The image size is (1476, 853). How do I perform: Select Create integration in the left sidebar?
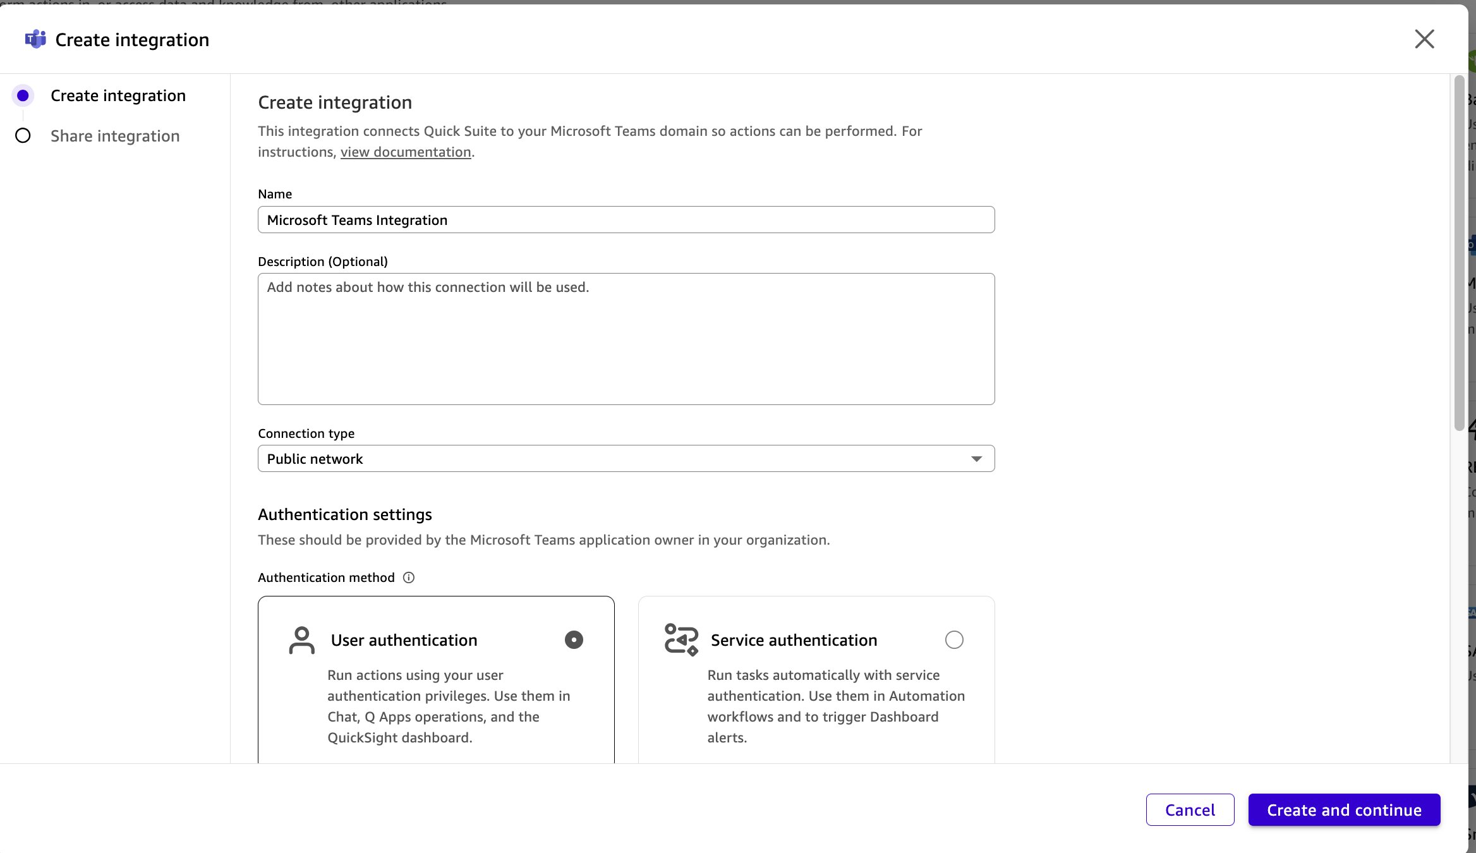118,95
